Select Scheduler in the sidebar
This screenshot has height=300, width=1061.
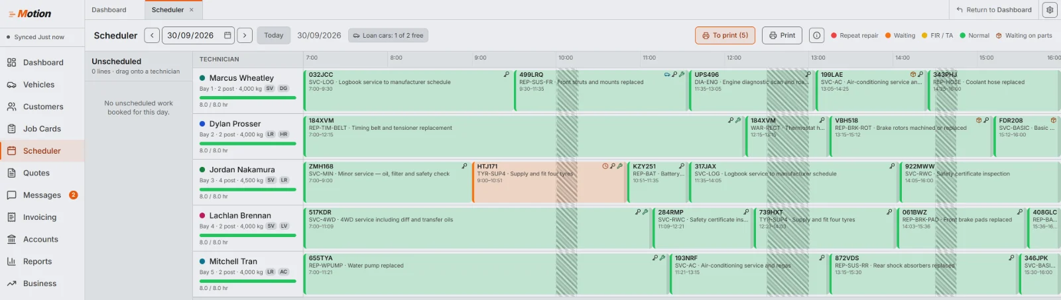[x=42, y=151]
